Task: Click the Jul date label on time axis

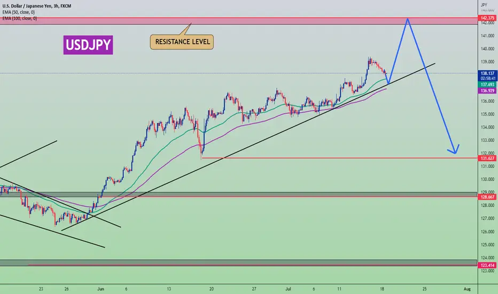Action: point(288,289)
